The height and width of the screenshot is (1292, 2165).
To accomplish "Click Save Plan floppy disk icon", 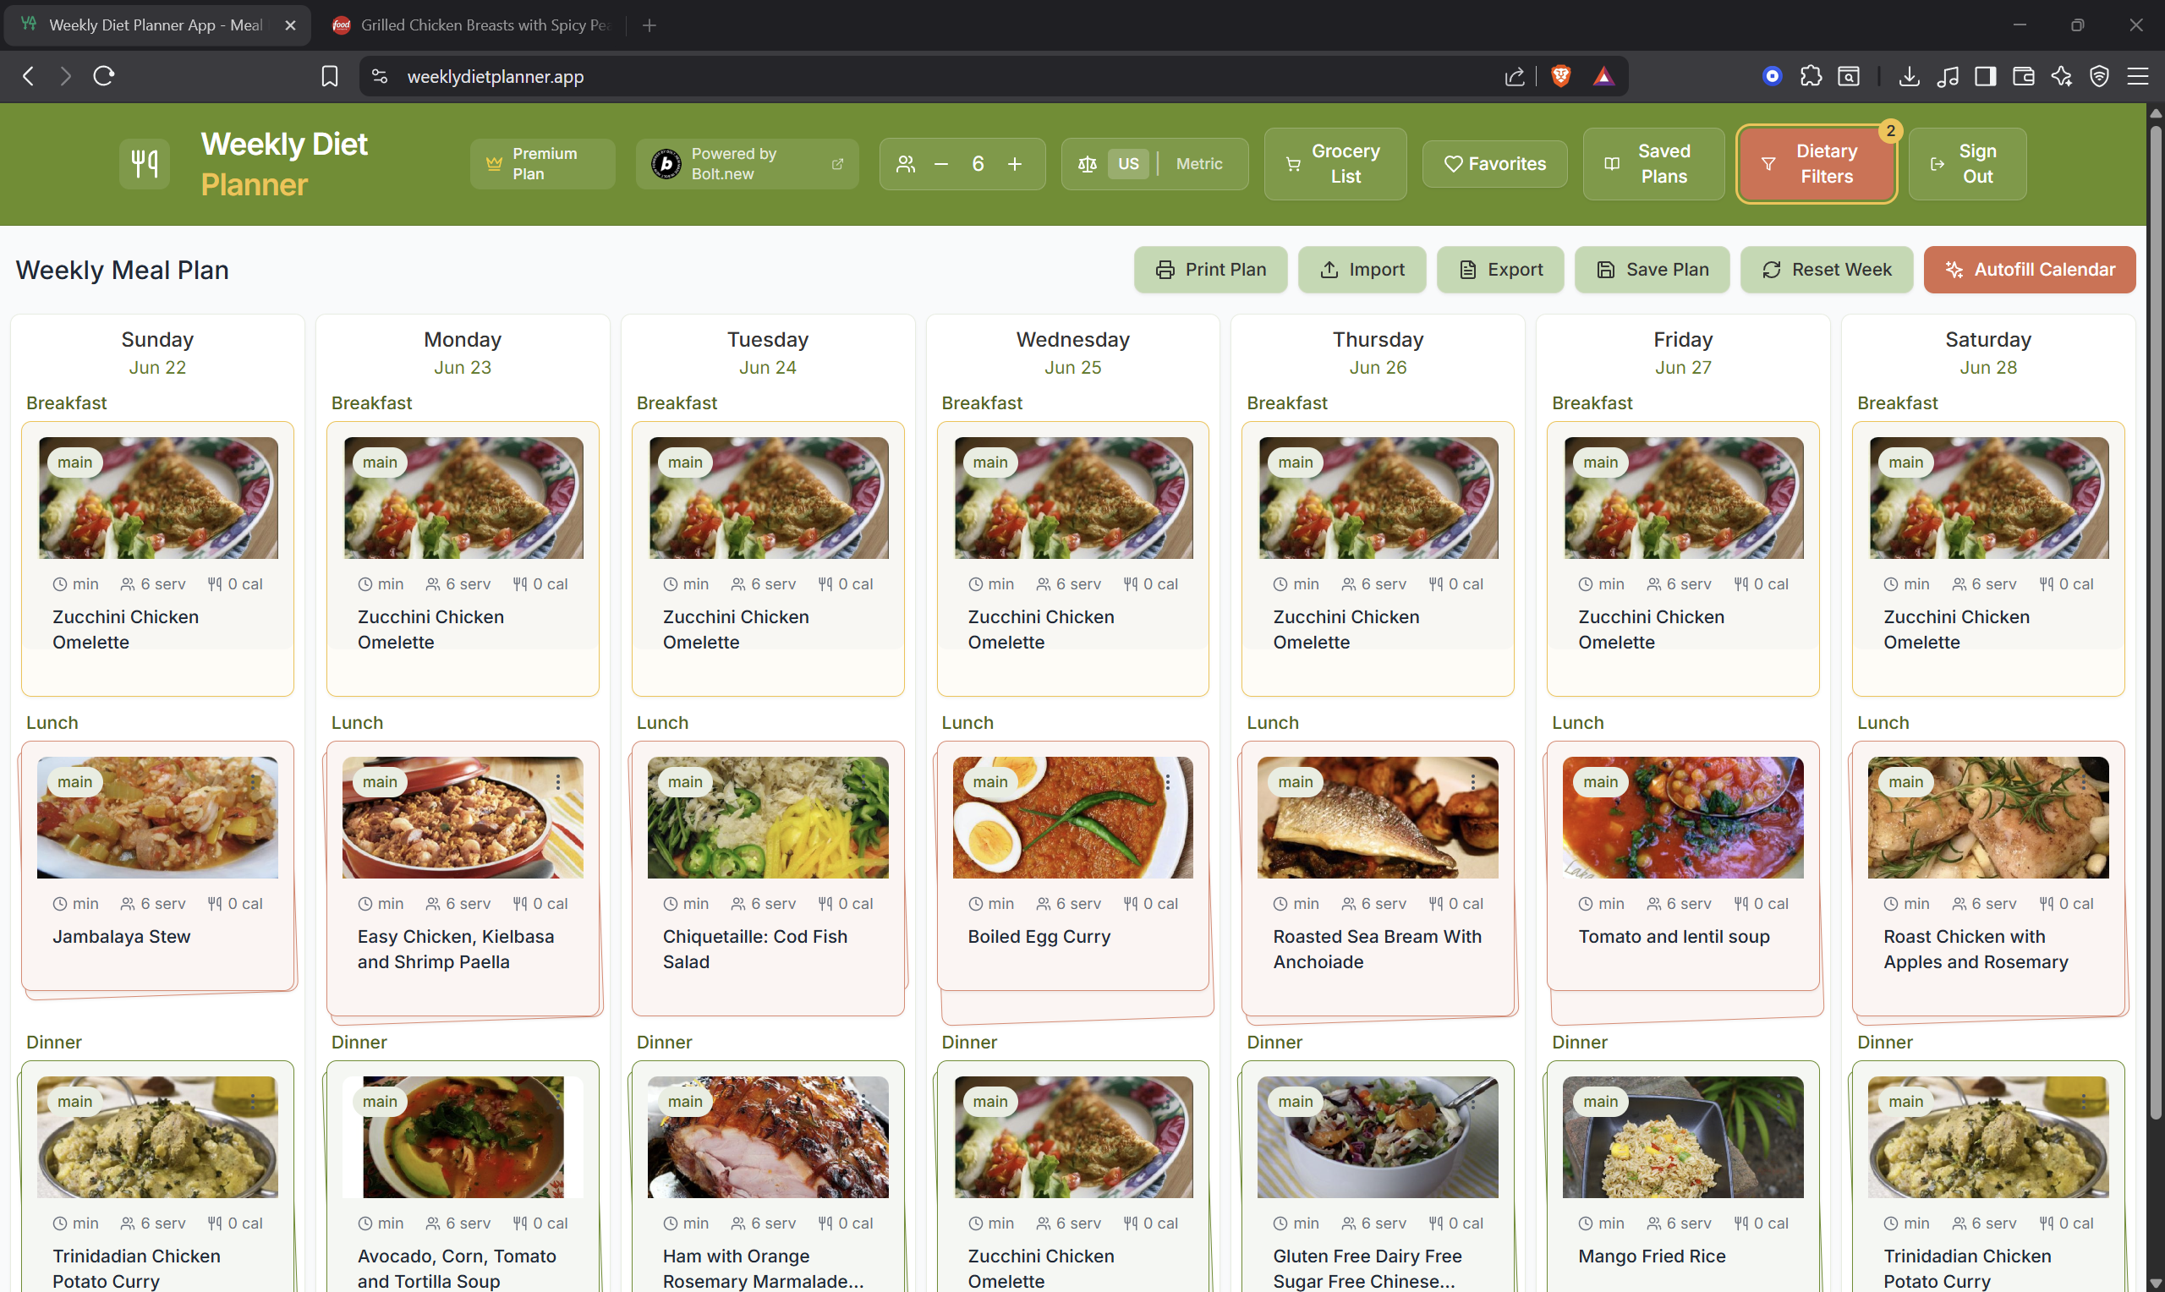I will click(1606, 270).
